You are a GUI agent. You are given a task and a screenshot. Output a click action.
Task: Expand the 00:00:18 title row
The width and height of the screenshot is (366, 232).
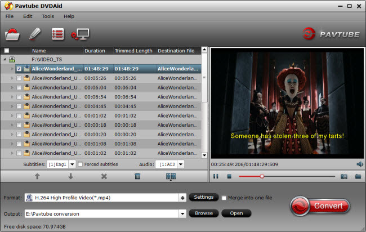(12, 125)
